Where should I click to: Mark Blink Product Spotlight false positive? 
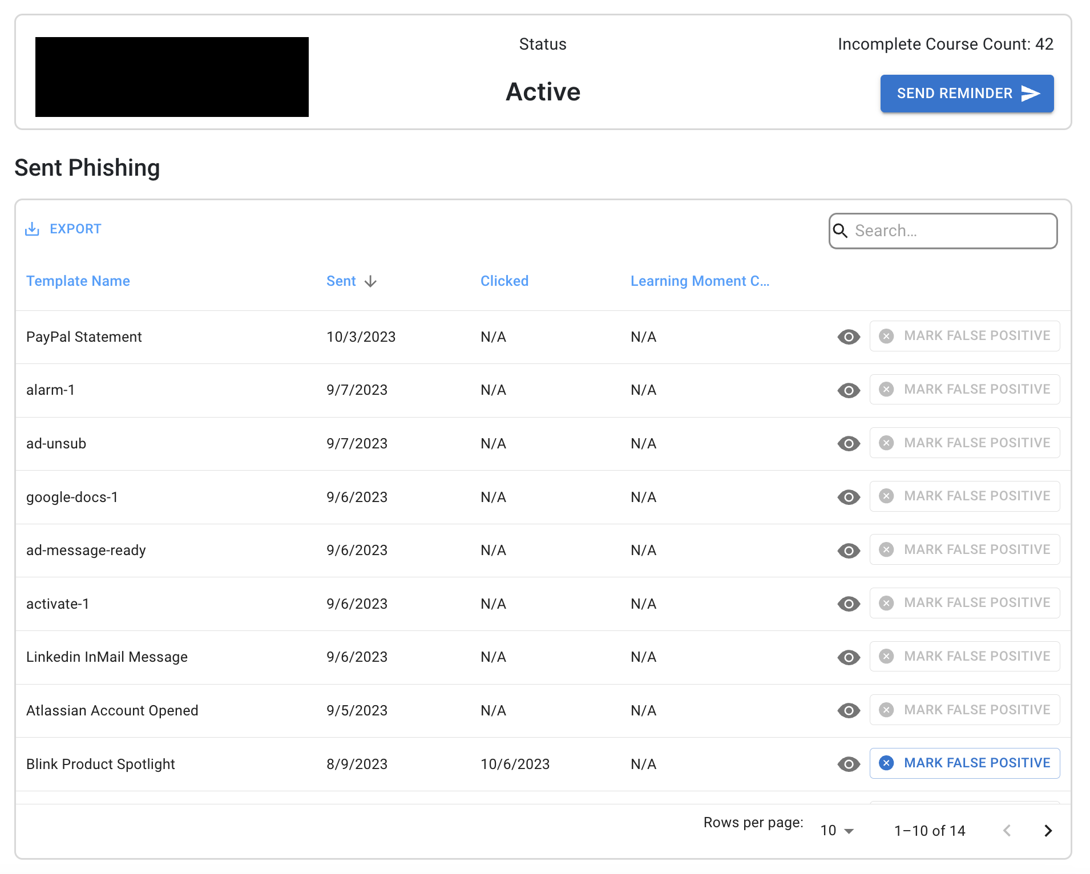(x=964, y=763)
